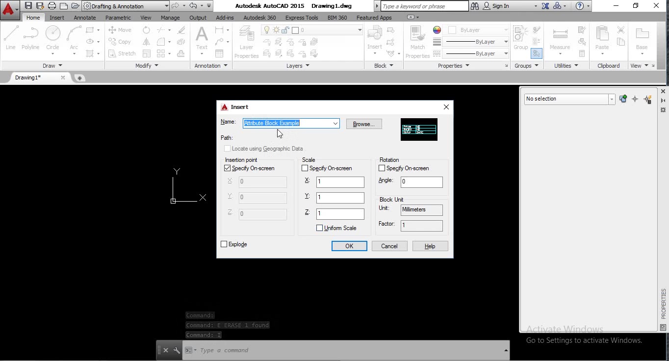Open the Manage ribbon tab
The width and height of the screenshot is (669, 361).
point(170,18)
